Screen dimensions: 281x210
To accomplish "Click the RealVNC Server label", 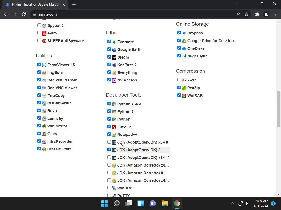I will pyautogui.click(x=62, y=80).
